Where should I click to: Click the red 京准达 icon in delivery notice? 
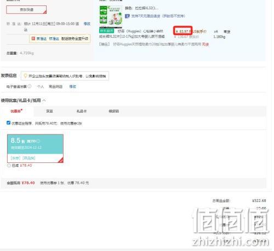click(33, 39)
